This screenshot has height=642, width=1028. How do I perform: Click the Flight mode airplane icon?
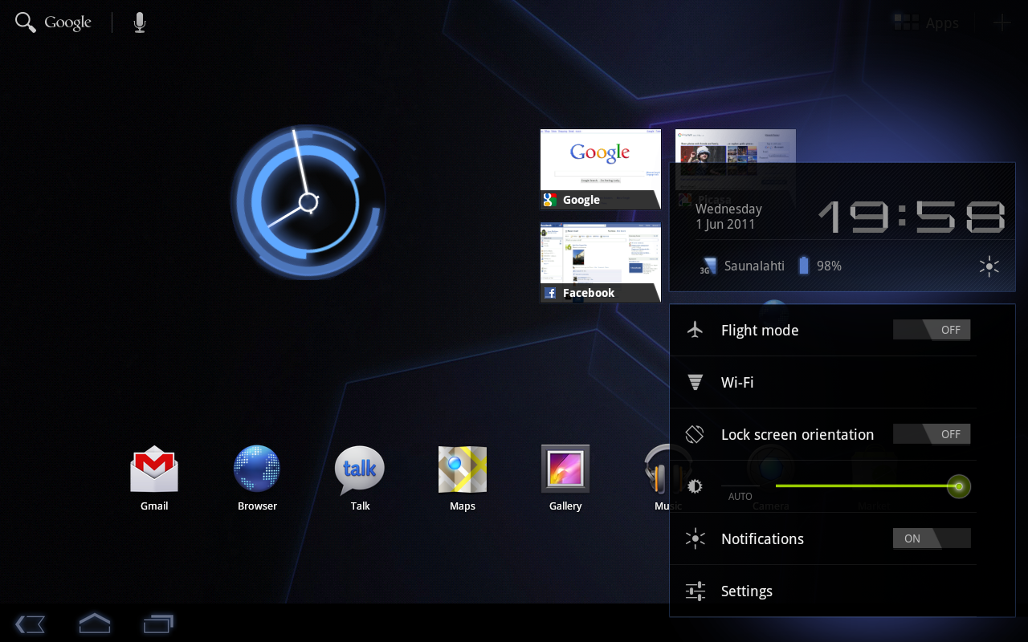click(696, 330)
